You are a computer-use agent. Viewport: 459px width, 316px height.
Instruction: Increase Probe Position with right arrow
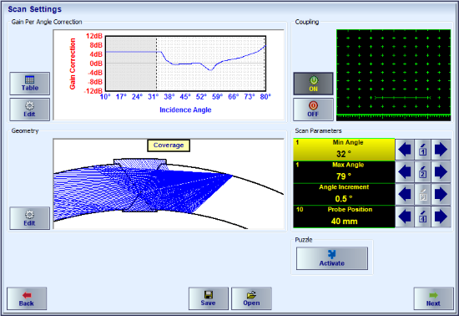pyautogui.click(x=441, y=217)
